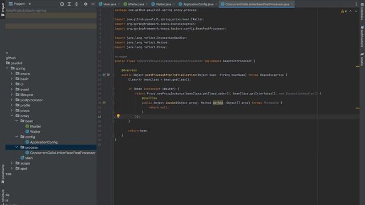
Task: Expand the spel folder
Action: tap(12, 169)
